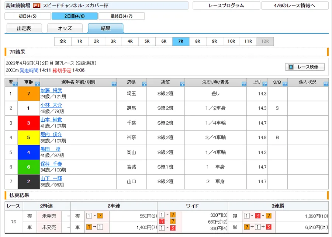Click help icon in 個人状況 header
The height and width of the screenshot is (237, 332).
point(325,84)
